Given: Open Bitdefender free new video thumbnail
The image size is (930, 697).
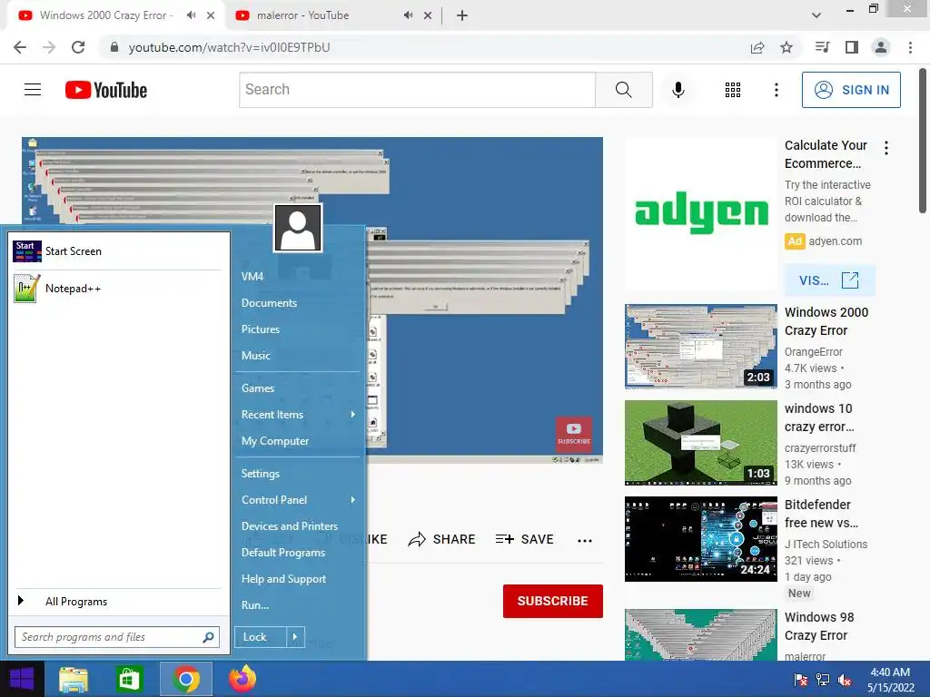Looking at the screenshot, I should 700,539.
